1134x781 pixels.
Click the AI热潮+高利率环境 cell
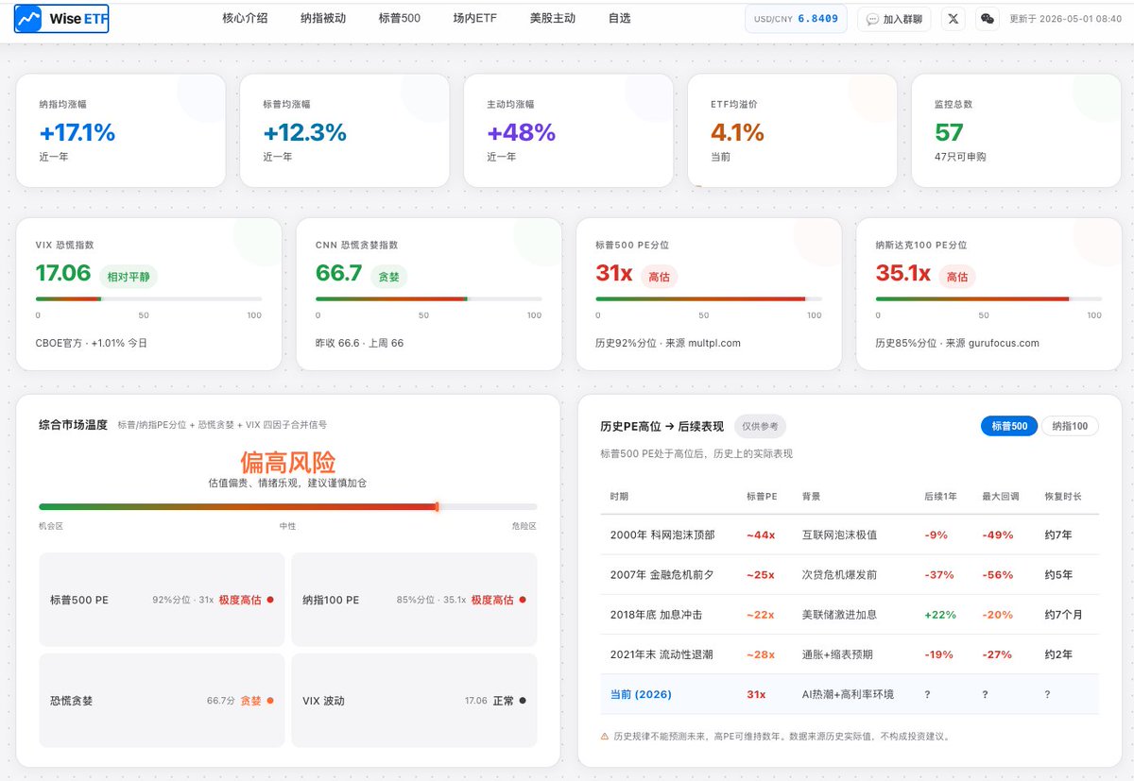[848, 694]
